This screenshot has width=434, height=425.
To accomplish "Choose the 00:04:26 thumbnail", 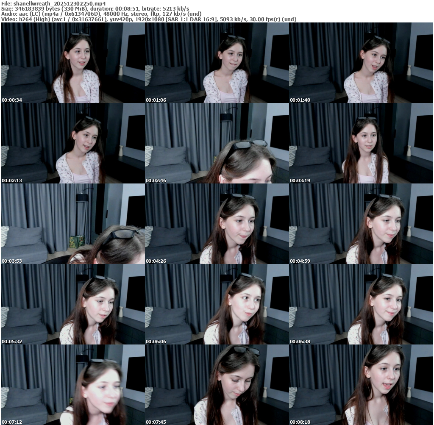I will 217,224.
